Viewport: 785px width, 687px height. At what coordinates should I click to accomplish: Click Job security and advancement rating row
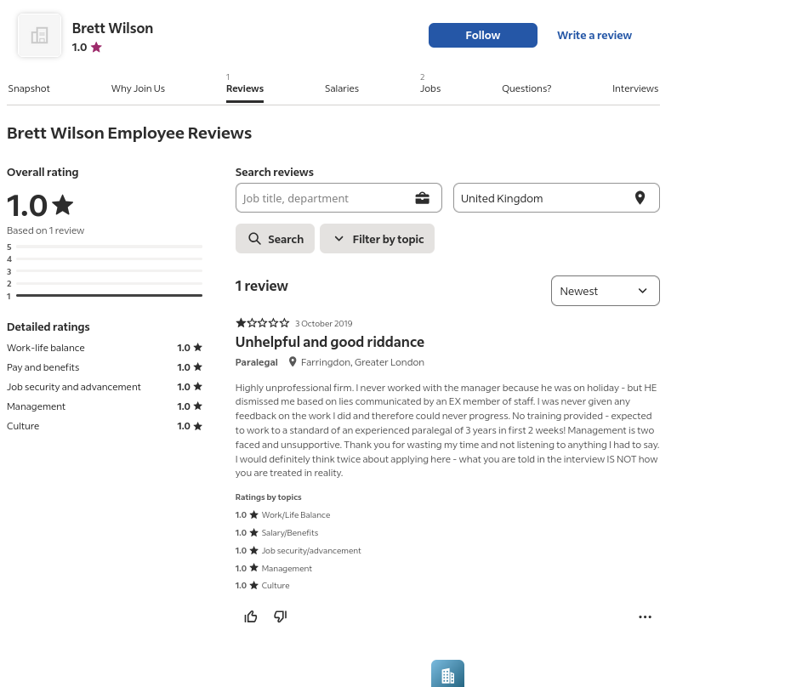[105, 387]
